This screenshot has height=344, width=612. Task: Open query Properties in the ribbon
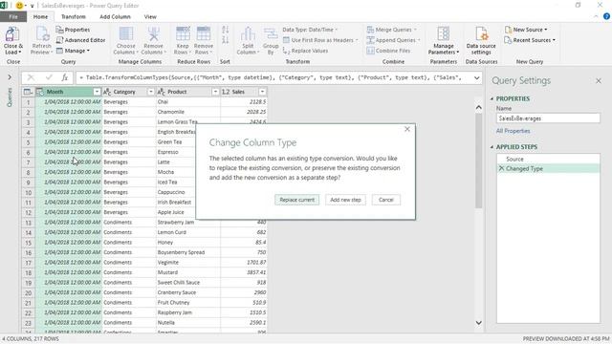(73, 30)
